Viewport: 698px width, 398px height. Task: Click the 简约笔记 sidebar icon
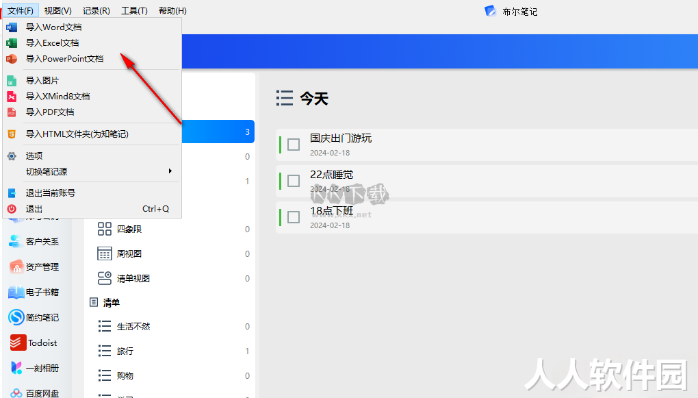16,317
